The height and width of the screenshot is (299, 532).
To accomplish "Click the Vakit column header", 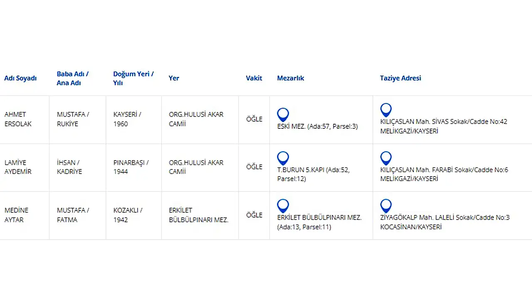I will (254, 78).
